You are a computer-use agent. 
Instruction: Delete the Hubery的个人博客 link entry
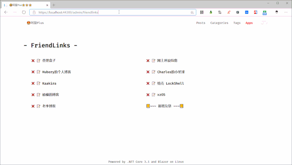click(33, 72)
